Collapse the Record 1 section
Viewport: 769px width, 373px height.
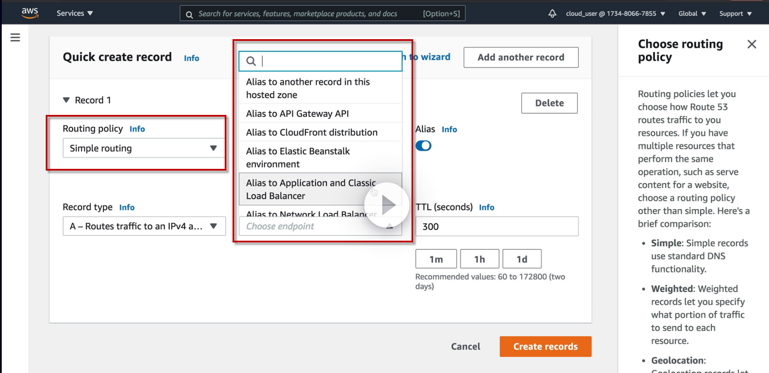[66, 100]
